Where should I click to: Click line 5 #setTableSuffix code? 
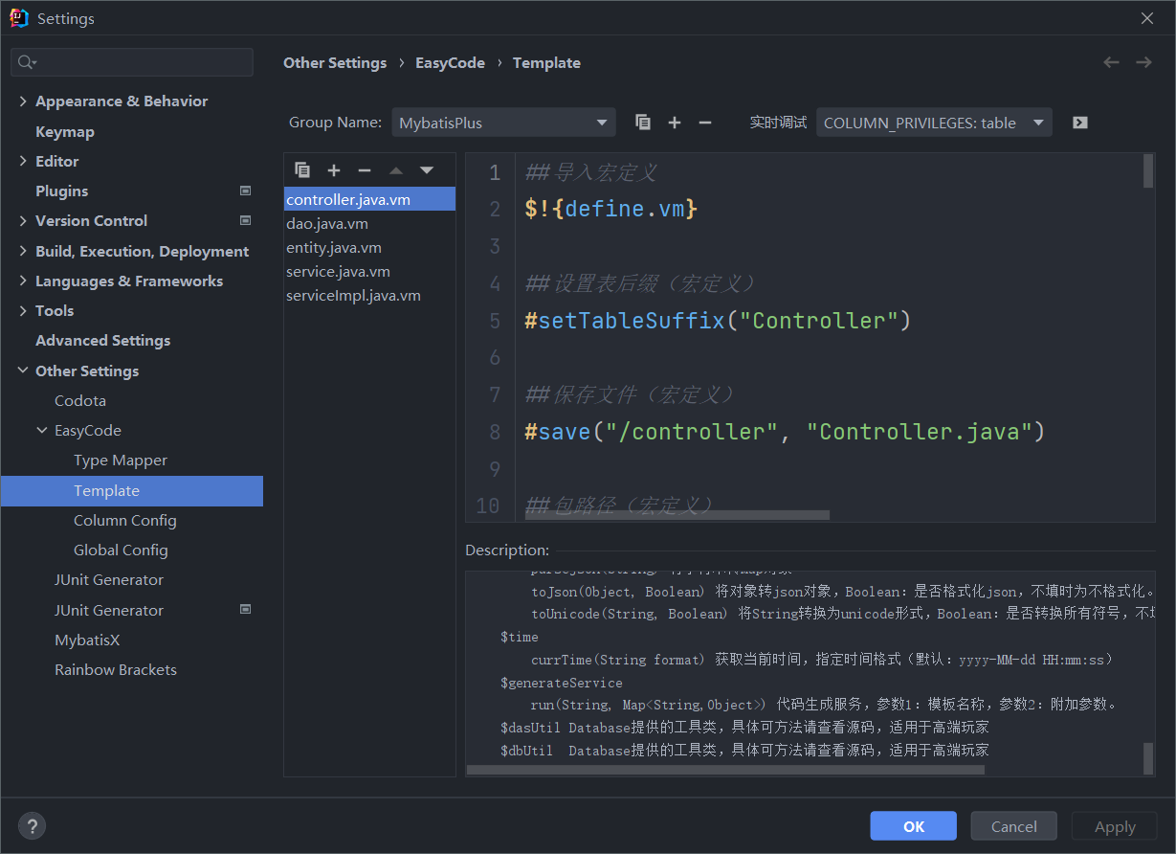(x=718, y=321)
